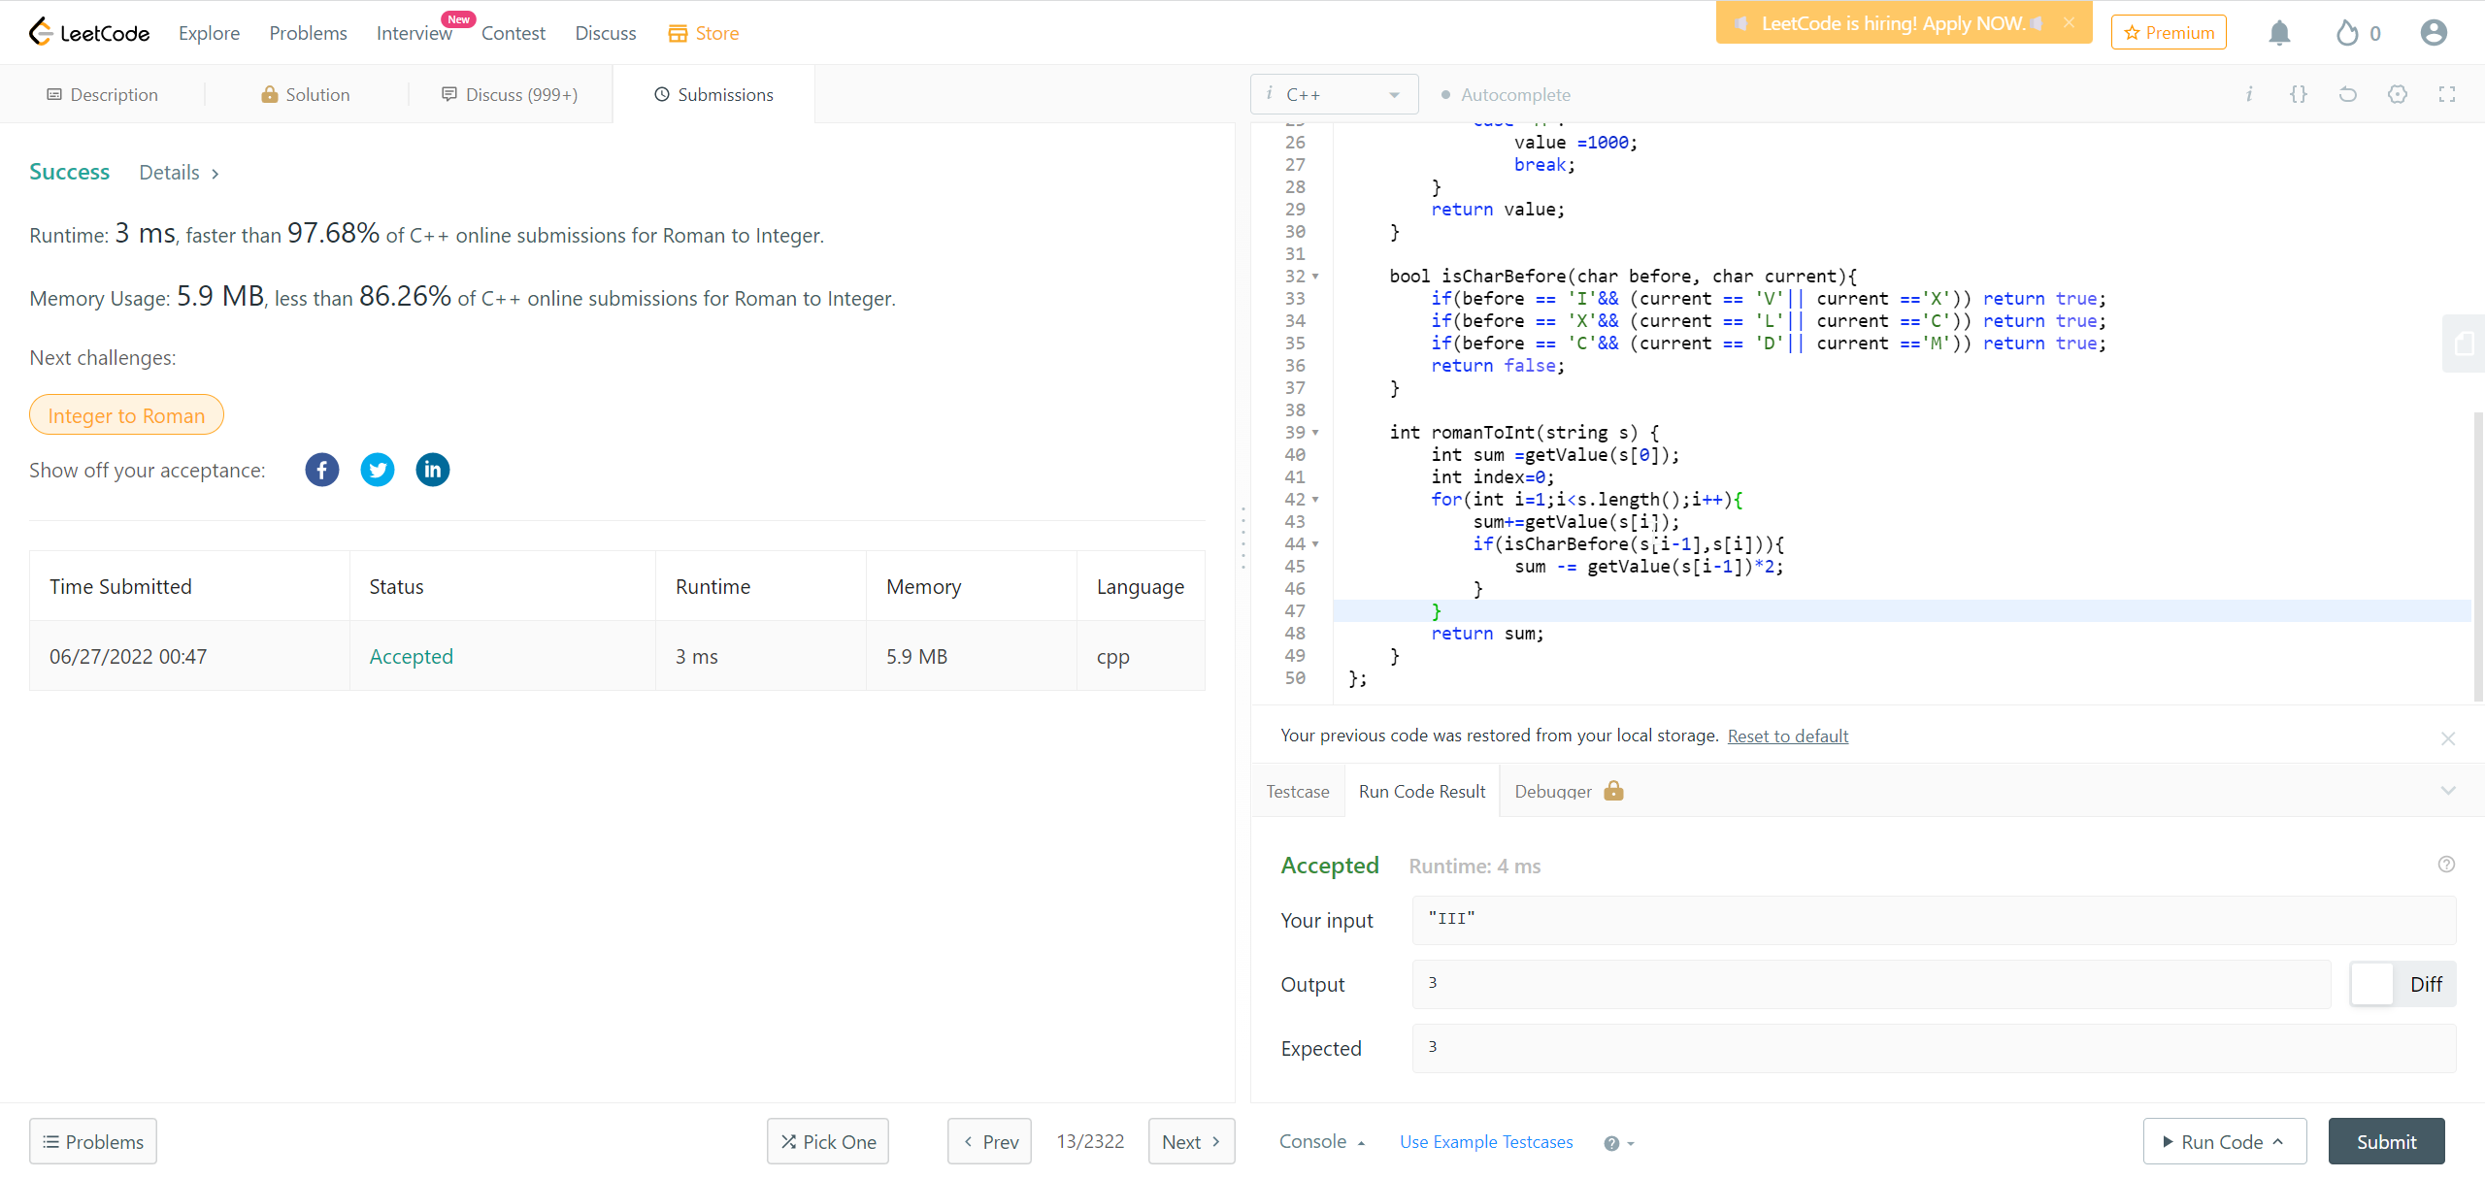
Task: Toggle Autocomplete indicator
Action: coord(1505,95)
